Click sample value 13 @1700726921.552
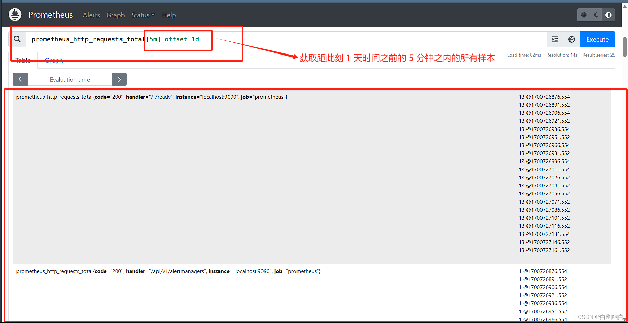 pos(544,121)
